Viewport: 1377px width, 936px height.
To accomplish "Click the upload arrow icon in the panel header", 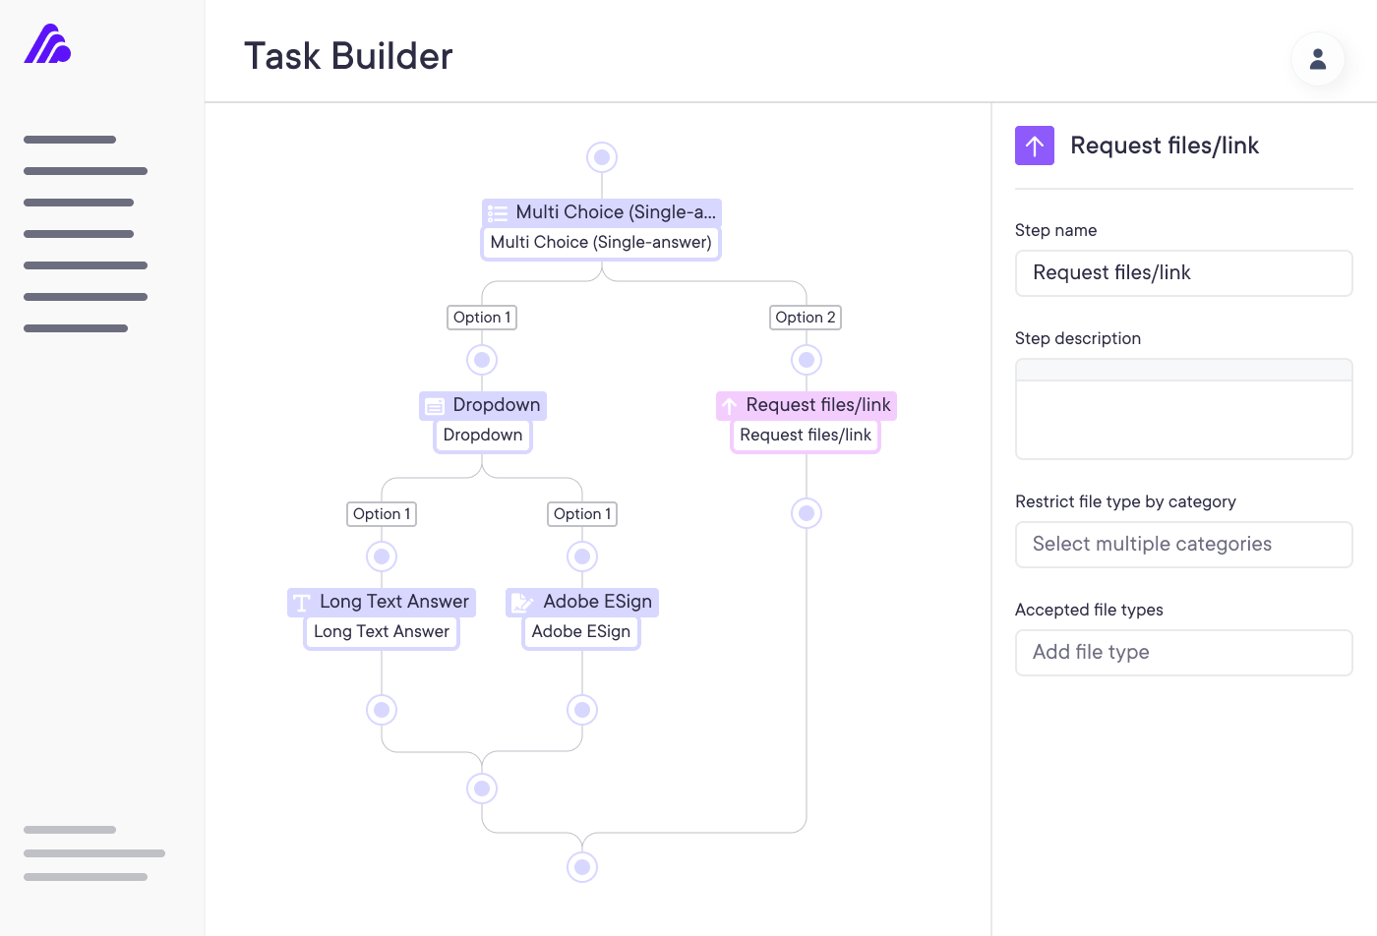I will click(1034, 146).
